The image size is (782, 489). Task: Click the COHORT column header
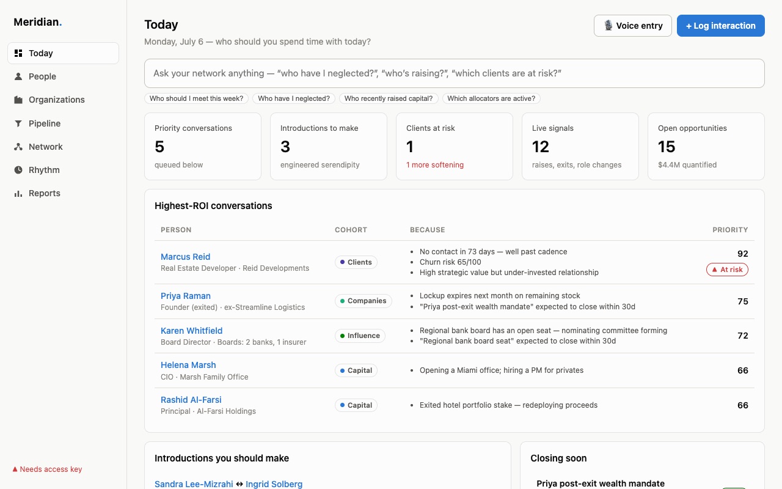(351, 230)
